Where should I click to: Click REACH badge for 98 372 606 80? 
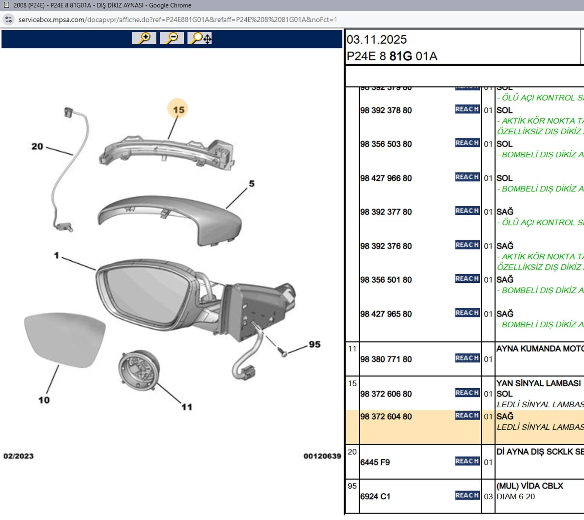467,393
